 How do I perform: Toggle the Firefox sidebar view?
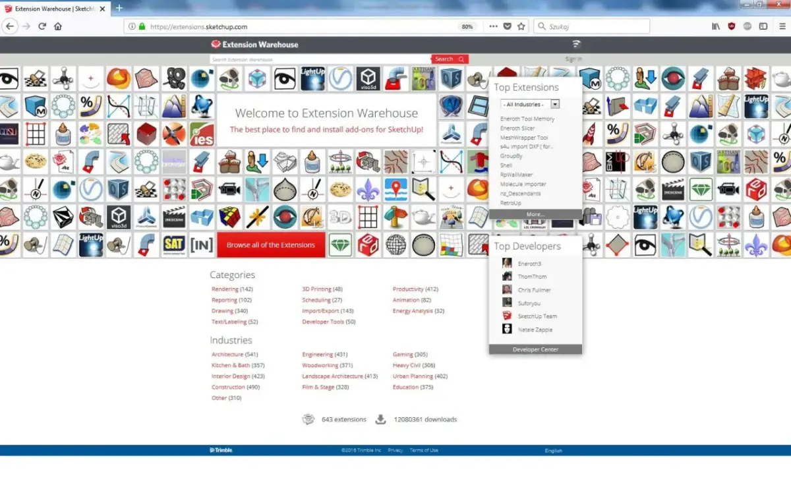[763, 26]
